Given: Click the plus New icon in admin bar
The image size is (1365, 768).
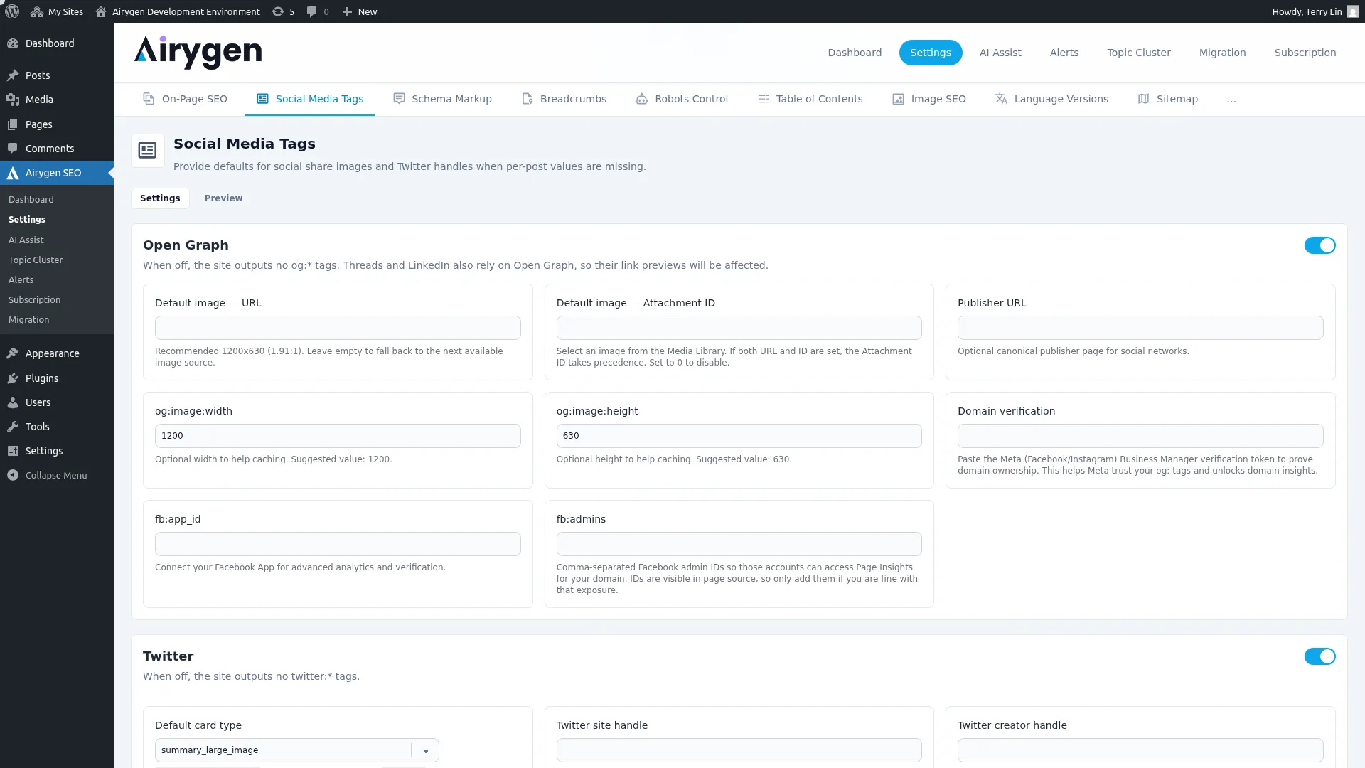Looking at the screenshot, I should [347, 11].
